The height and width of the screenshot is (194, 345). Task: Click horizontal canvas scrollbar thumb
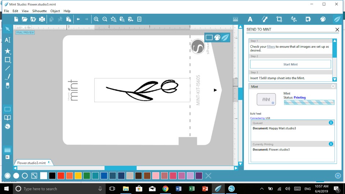click(120, 168)
